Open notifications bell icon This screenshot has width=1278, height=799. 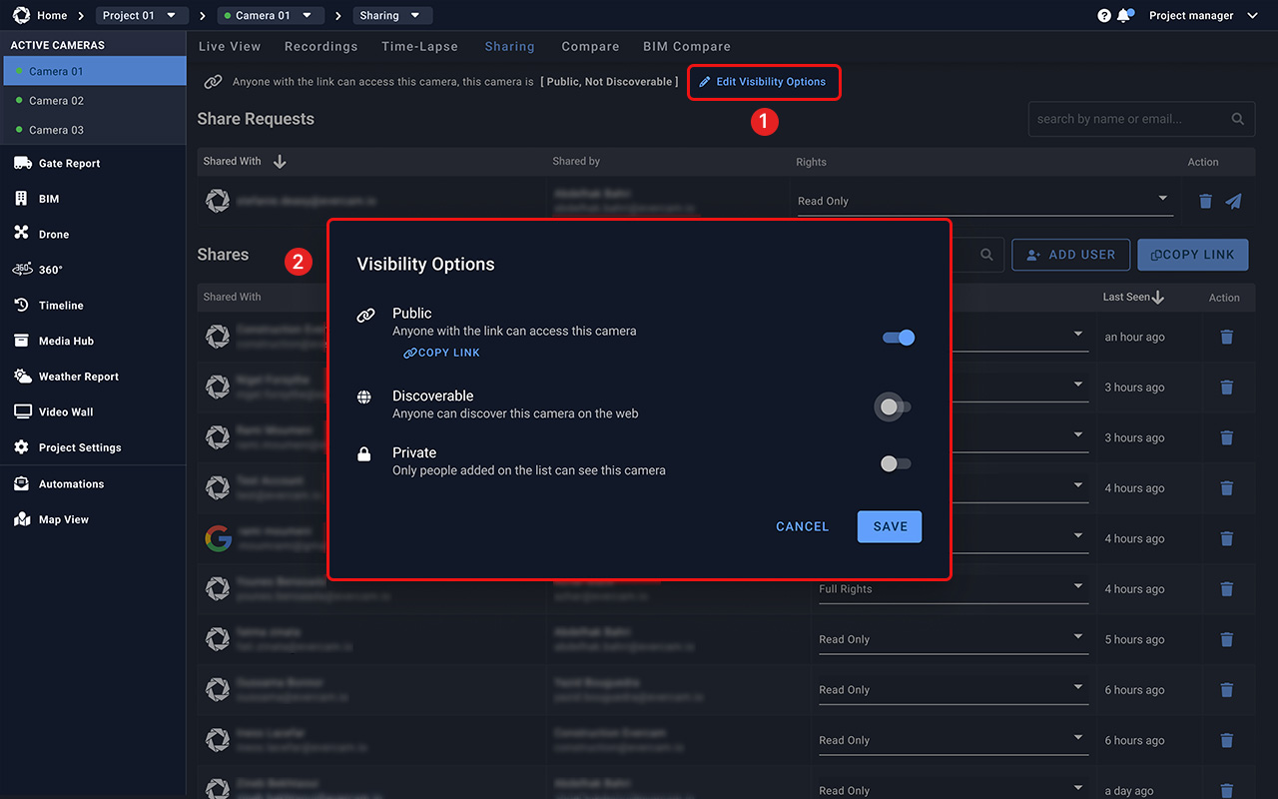[x=1124, y=16]
